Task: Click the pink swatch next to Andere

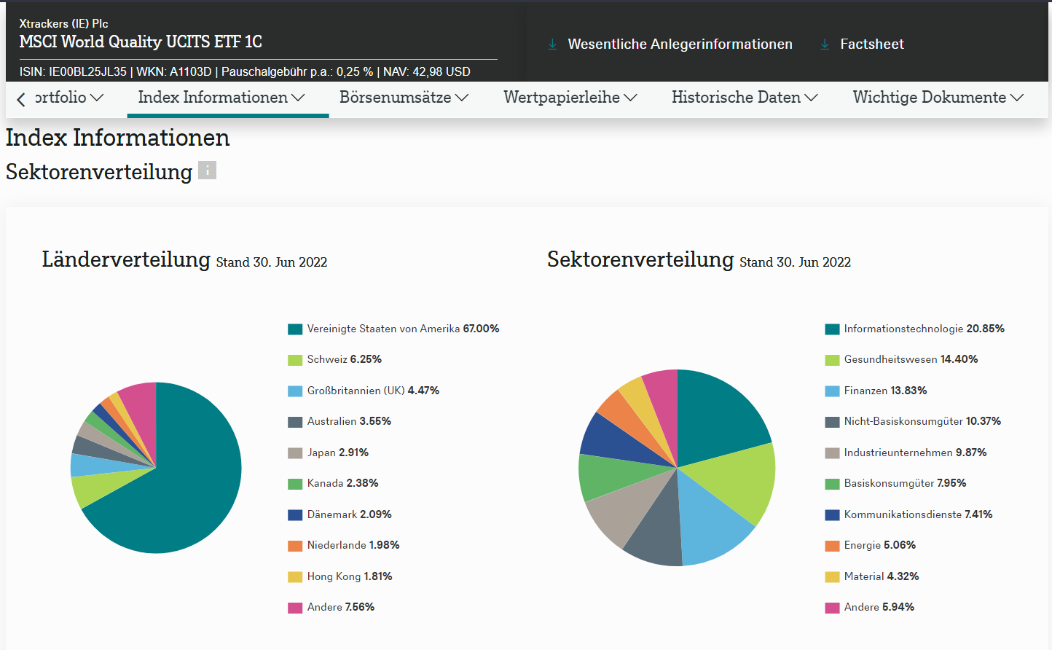Action: pyautogui.click(x=294, y=607)
